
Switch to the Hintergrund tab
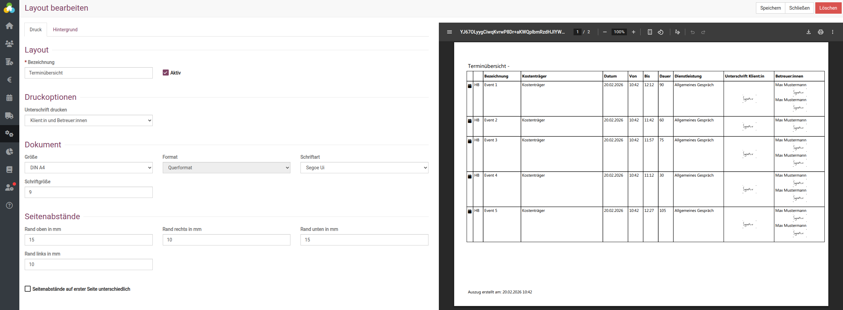point(65,30)
